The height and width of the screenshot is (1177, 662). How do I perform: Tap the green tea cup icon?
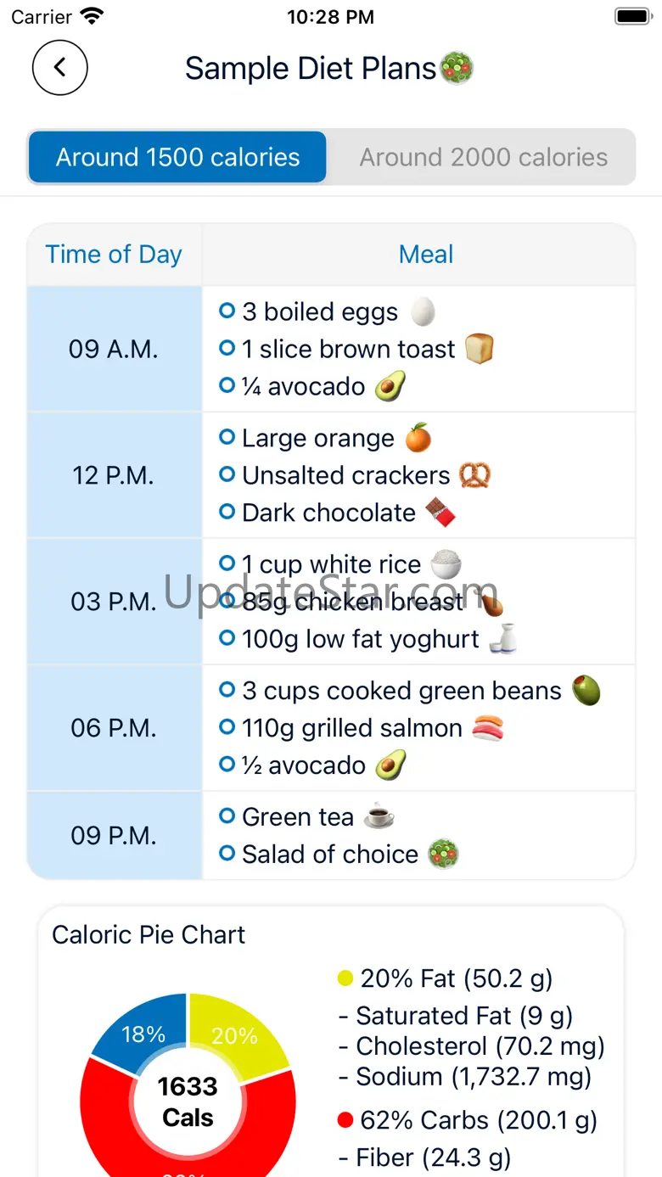tap(379, 816)
